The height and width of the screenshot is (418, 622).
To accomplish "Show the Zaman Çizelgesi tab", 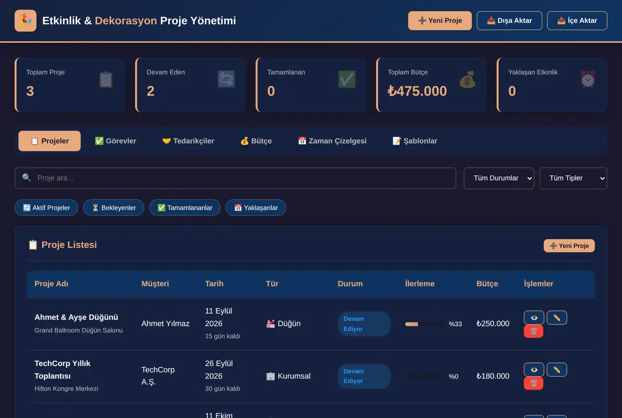I will (332, 141).
